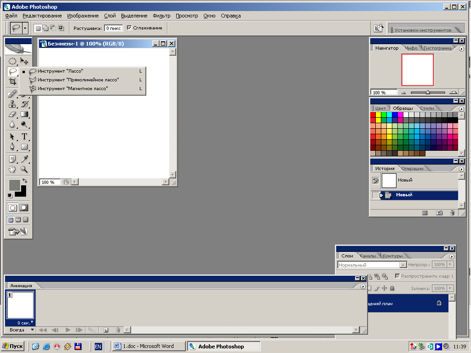Select Full Screen Mode button
The image size is (471, 353).
(26, 220)
